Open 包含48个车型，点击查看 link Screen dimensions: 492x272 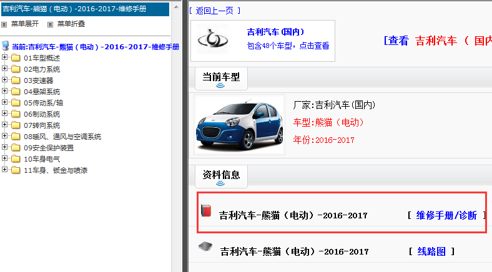click(288, 46)
